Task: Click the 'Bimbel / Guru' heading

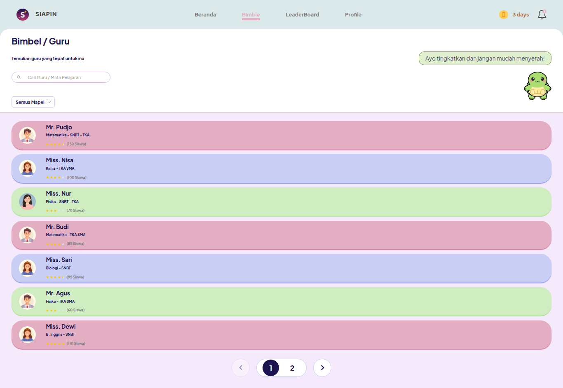Action: (x=40, y=42)
